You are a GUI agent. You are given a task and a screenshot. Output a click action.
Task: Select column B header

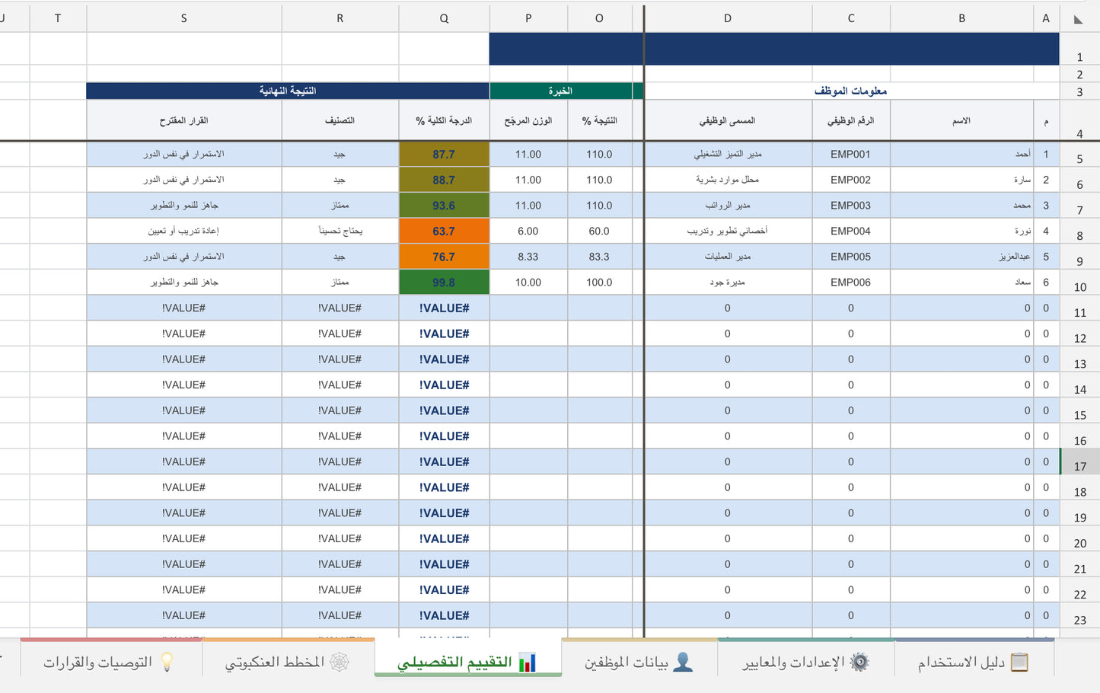[x=961, y=18]
